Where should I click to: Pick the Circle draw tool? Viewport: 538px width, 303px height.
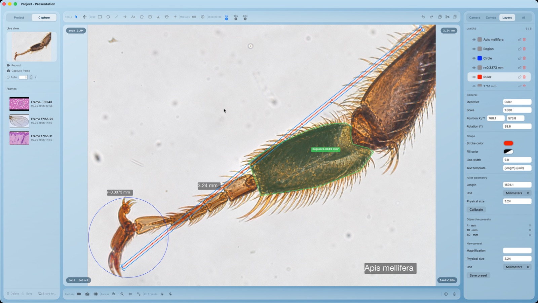[108, 17]
